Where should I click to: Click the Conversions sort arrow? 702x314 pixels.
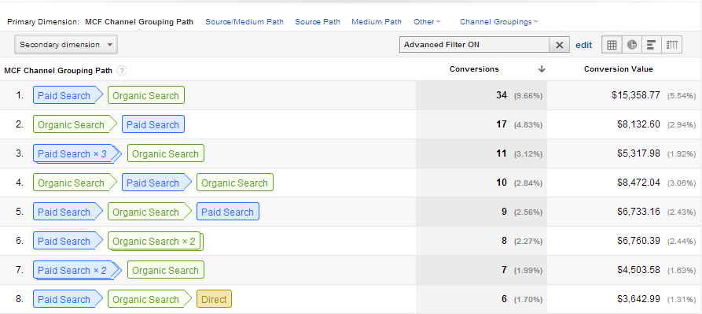coord(542,69)
